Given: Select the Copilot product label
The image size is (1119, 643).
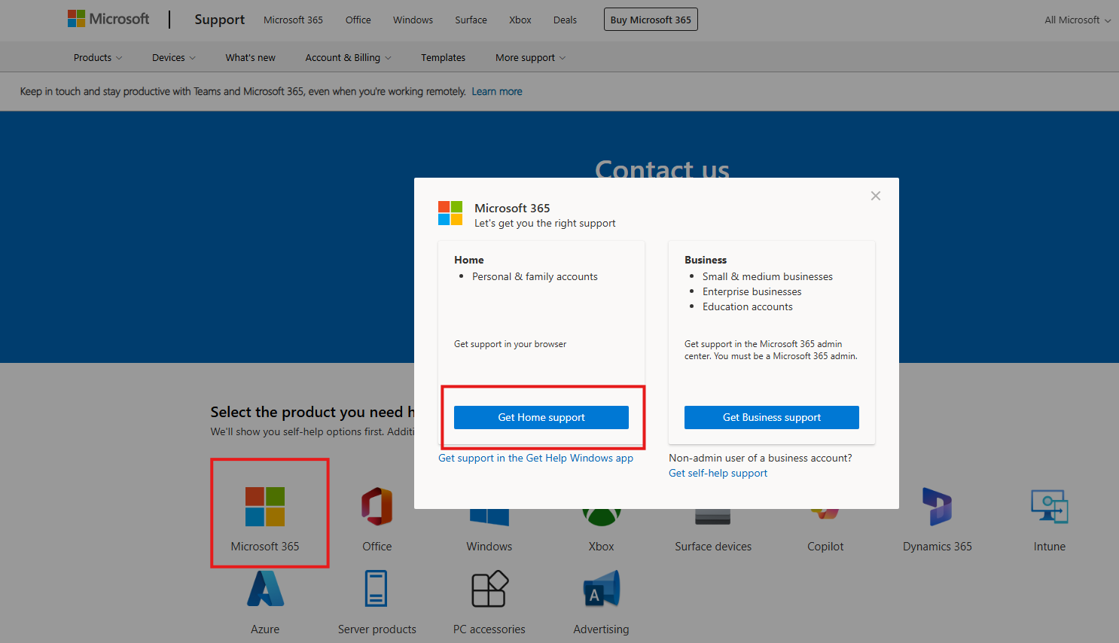Looking at the screenshot, I should (x=825, y=547).
